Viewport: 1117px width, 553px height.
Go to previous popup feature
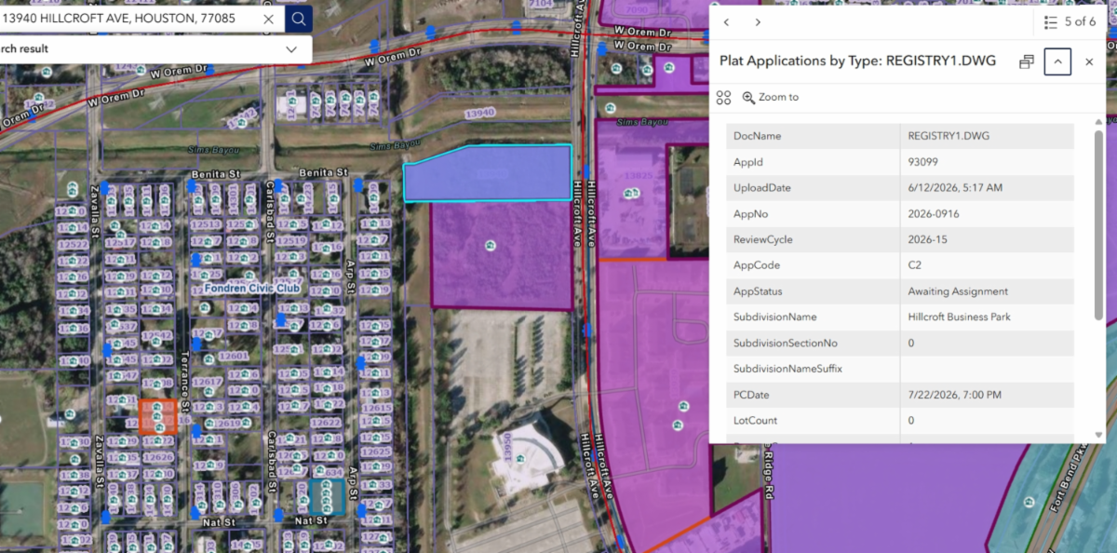tap(726, 22)
